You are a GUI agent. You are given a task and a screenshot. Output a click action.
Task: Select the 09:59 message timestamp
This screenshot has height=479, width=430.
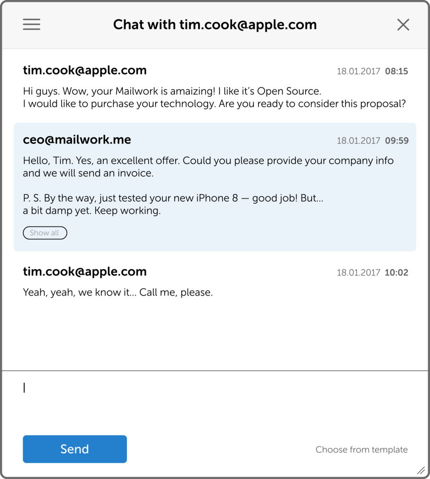pyautogui.click(x=397, y=140)
